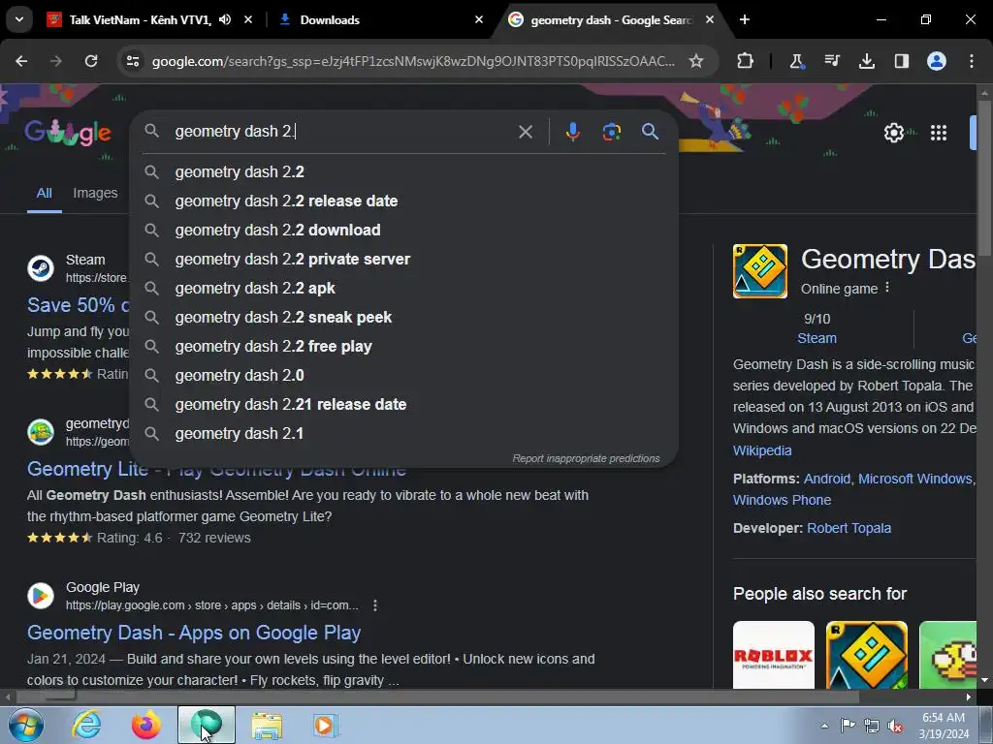Launch Firefox from taskbar
The width and height of the screenshot is (993, 744).
click(x=146, y=725)
